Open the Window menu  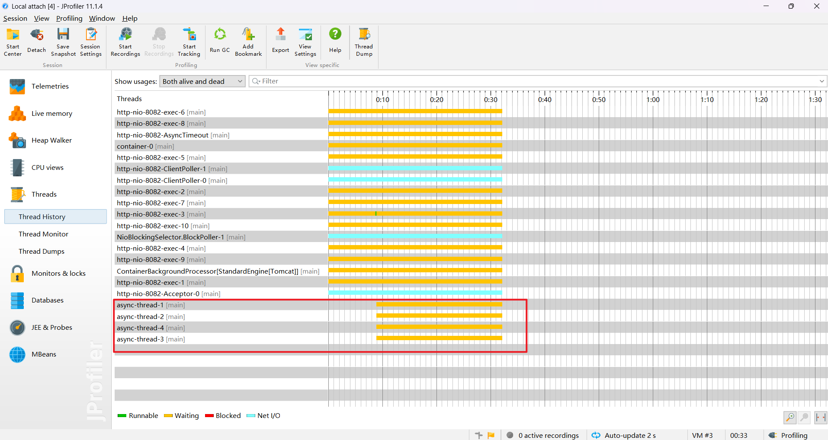[x=102, y=18]
